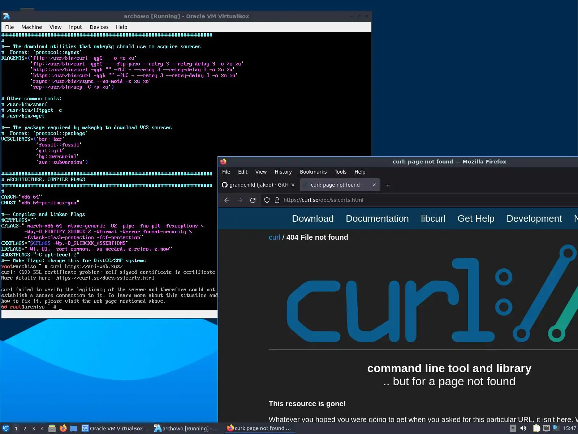Open the Help menu in Firefox

360,172
